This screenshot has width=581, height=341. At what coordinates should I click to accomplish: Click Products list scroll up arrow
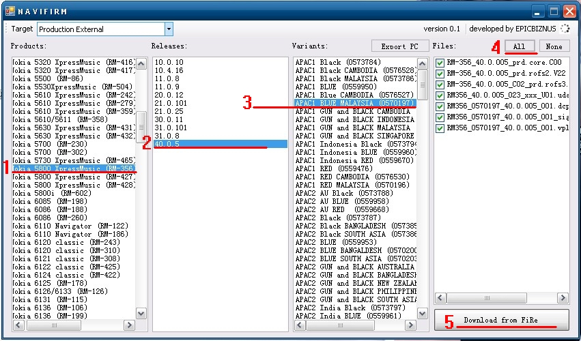(x=141, y=63)
